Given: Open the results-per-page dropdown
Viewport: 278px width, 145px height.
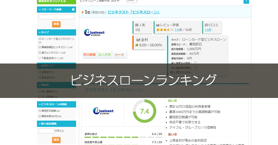Looking at the screenshot, I should (x=132, y=1).
